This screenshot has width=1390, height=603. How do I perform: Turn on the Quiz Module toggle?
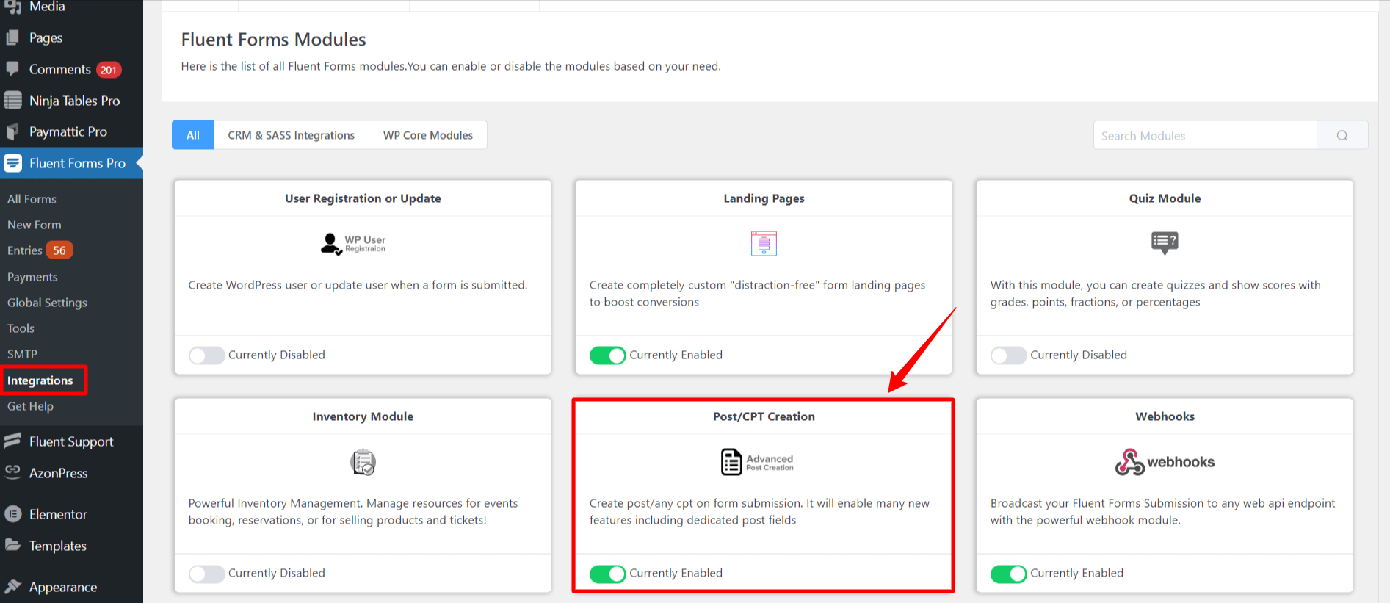(x=1008, y=355)
